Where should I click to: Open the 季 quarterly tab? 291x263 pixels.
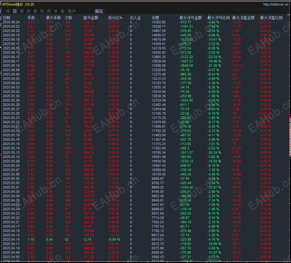[35, 11]
